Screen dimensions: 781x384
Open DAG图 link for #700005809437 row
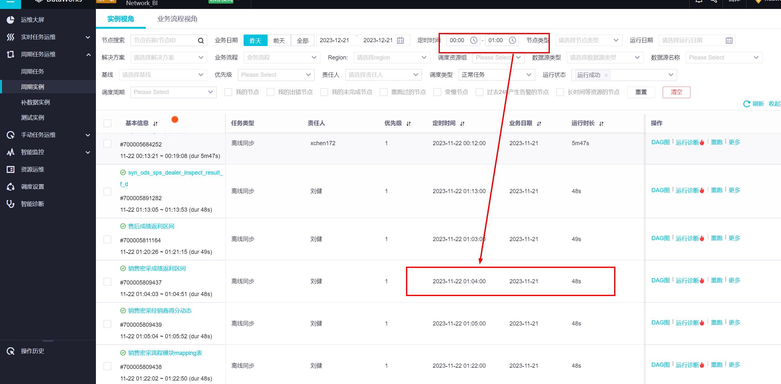(660, 280)
